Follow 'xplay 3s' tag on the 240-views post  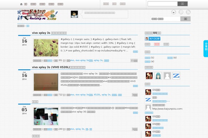coord(80,129)
